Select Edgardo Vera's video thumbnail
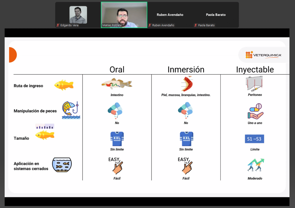 click(78, 14)
